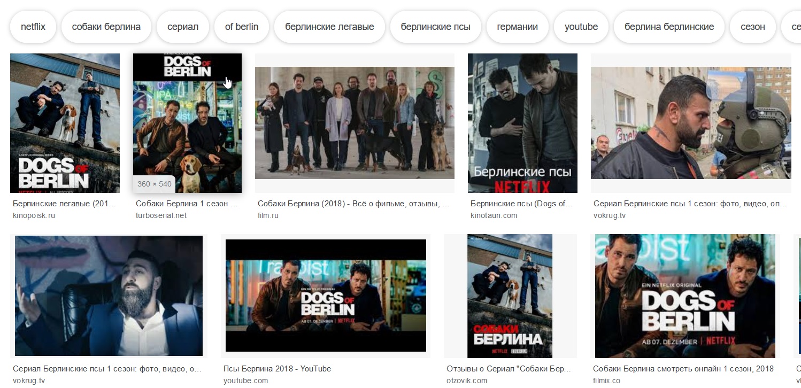Viewport: 801px width, 388px height.
Task: Open the turboserial.net neon poster thumbnail
Action: (x=187, y=123)
